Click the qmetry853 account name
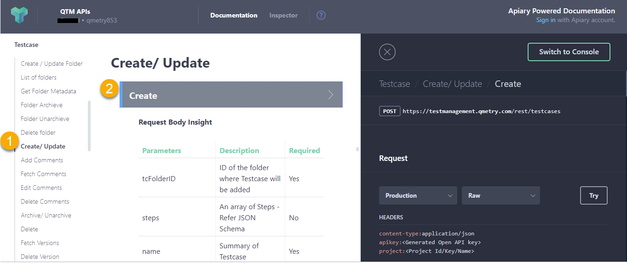627x263 pixels. pyautogui.click(x=102, y=20)
